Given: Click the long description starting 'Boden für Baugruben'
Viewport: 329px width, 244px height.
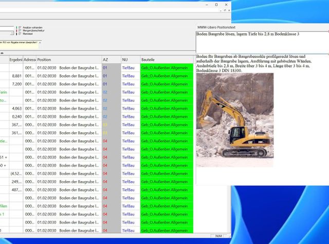Looking at the screenshot, I should coord(254,63).
